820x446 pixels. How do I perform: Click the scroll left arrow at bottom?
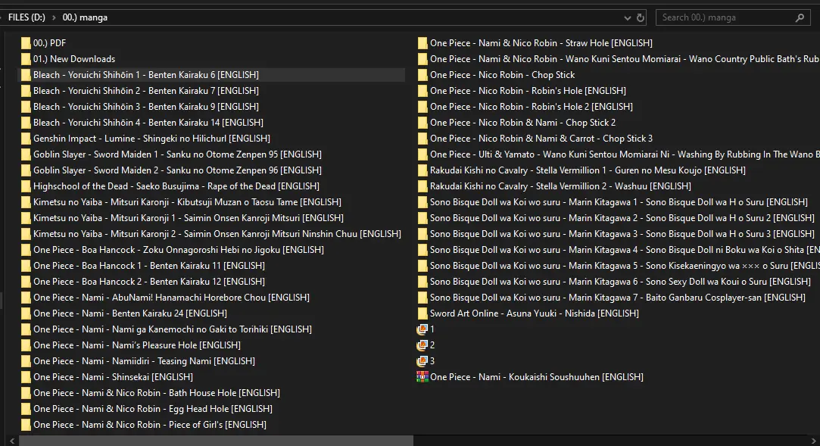tap(12, 441)
